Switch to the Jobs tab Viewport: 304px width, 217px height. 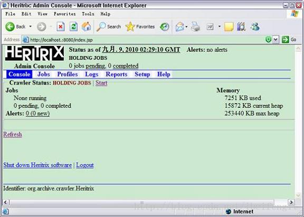click(44, 74)
